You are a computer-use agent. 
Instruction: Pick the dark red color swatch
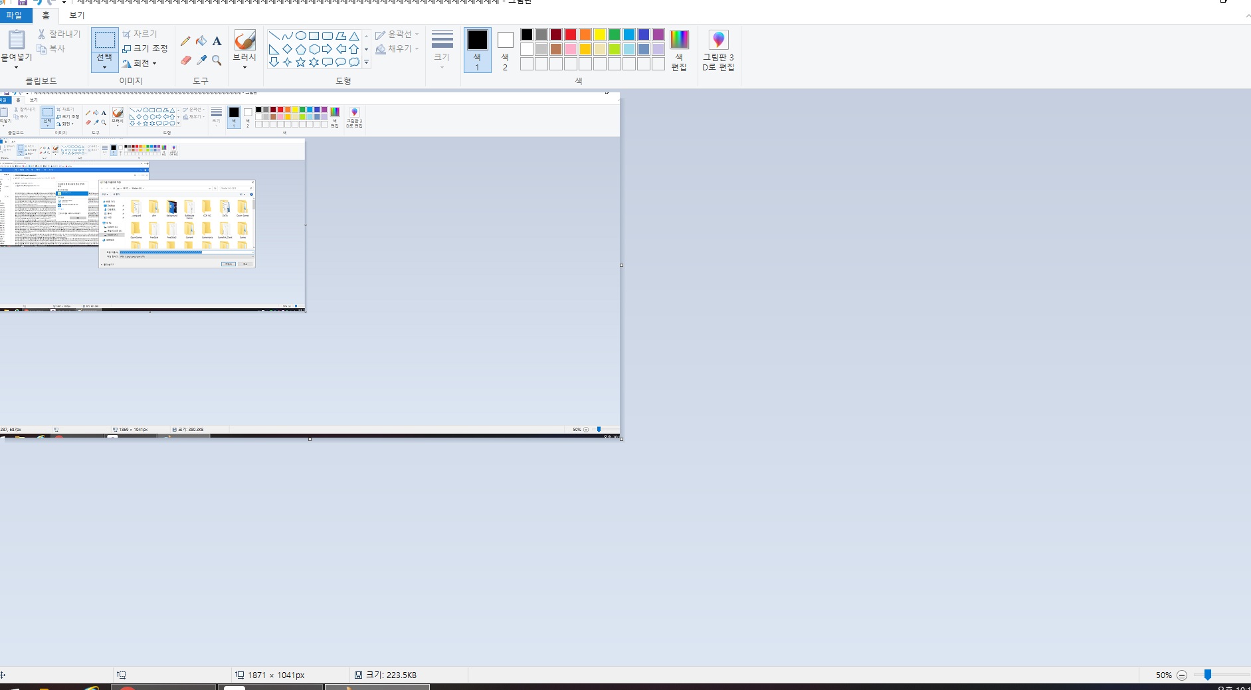(x=556, y=35)
